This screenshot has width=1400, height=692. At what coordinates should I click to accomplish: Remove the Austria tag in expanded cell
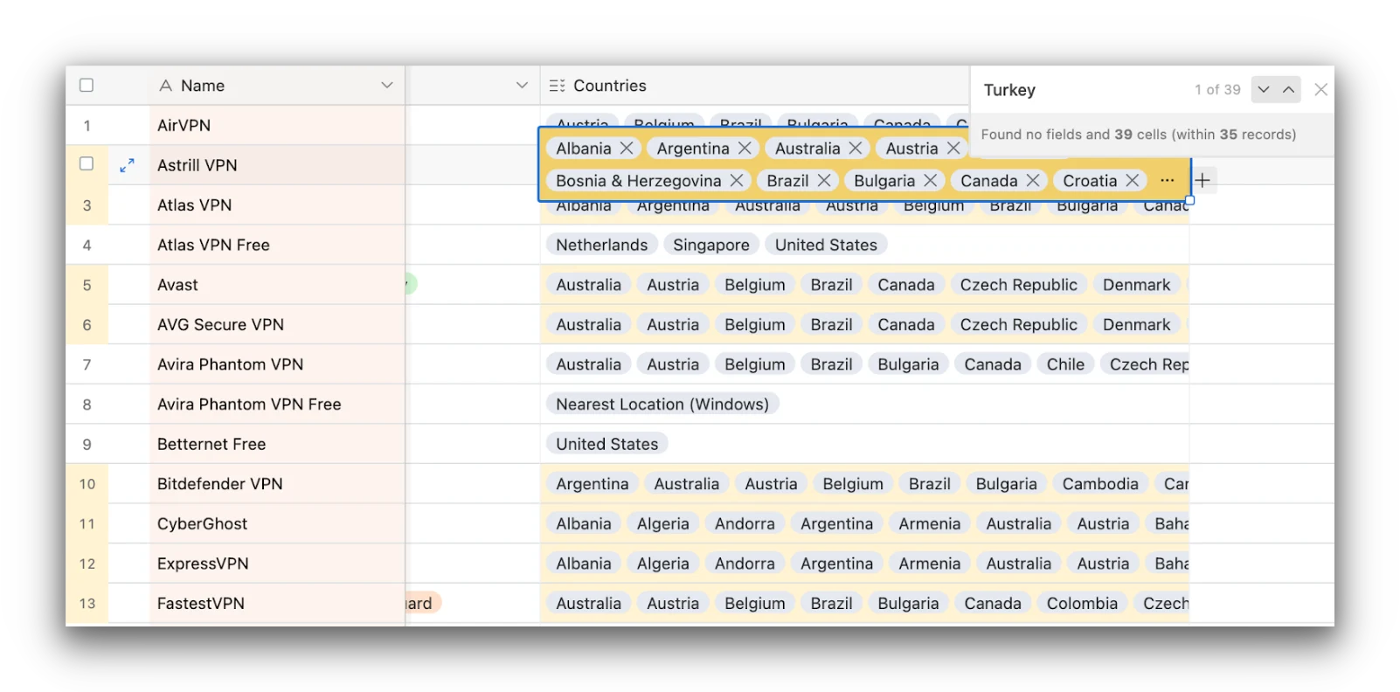click(953, 149)
